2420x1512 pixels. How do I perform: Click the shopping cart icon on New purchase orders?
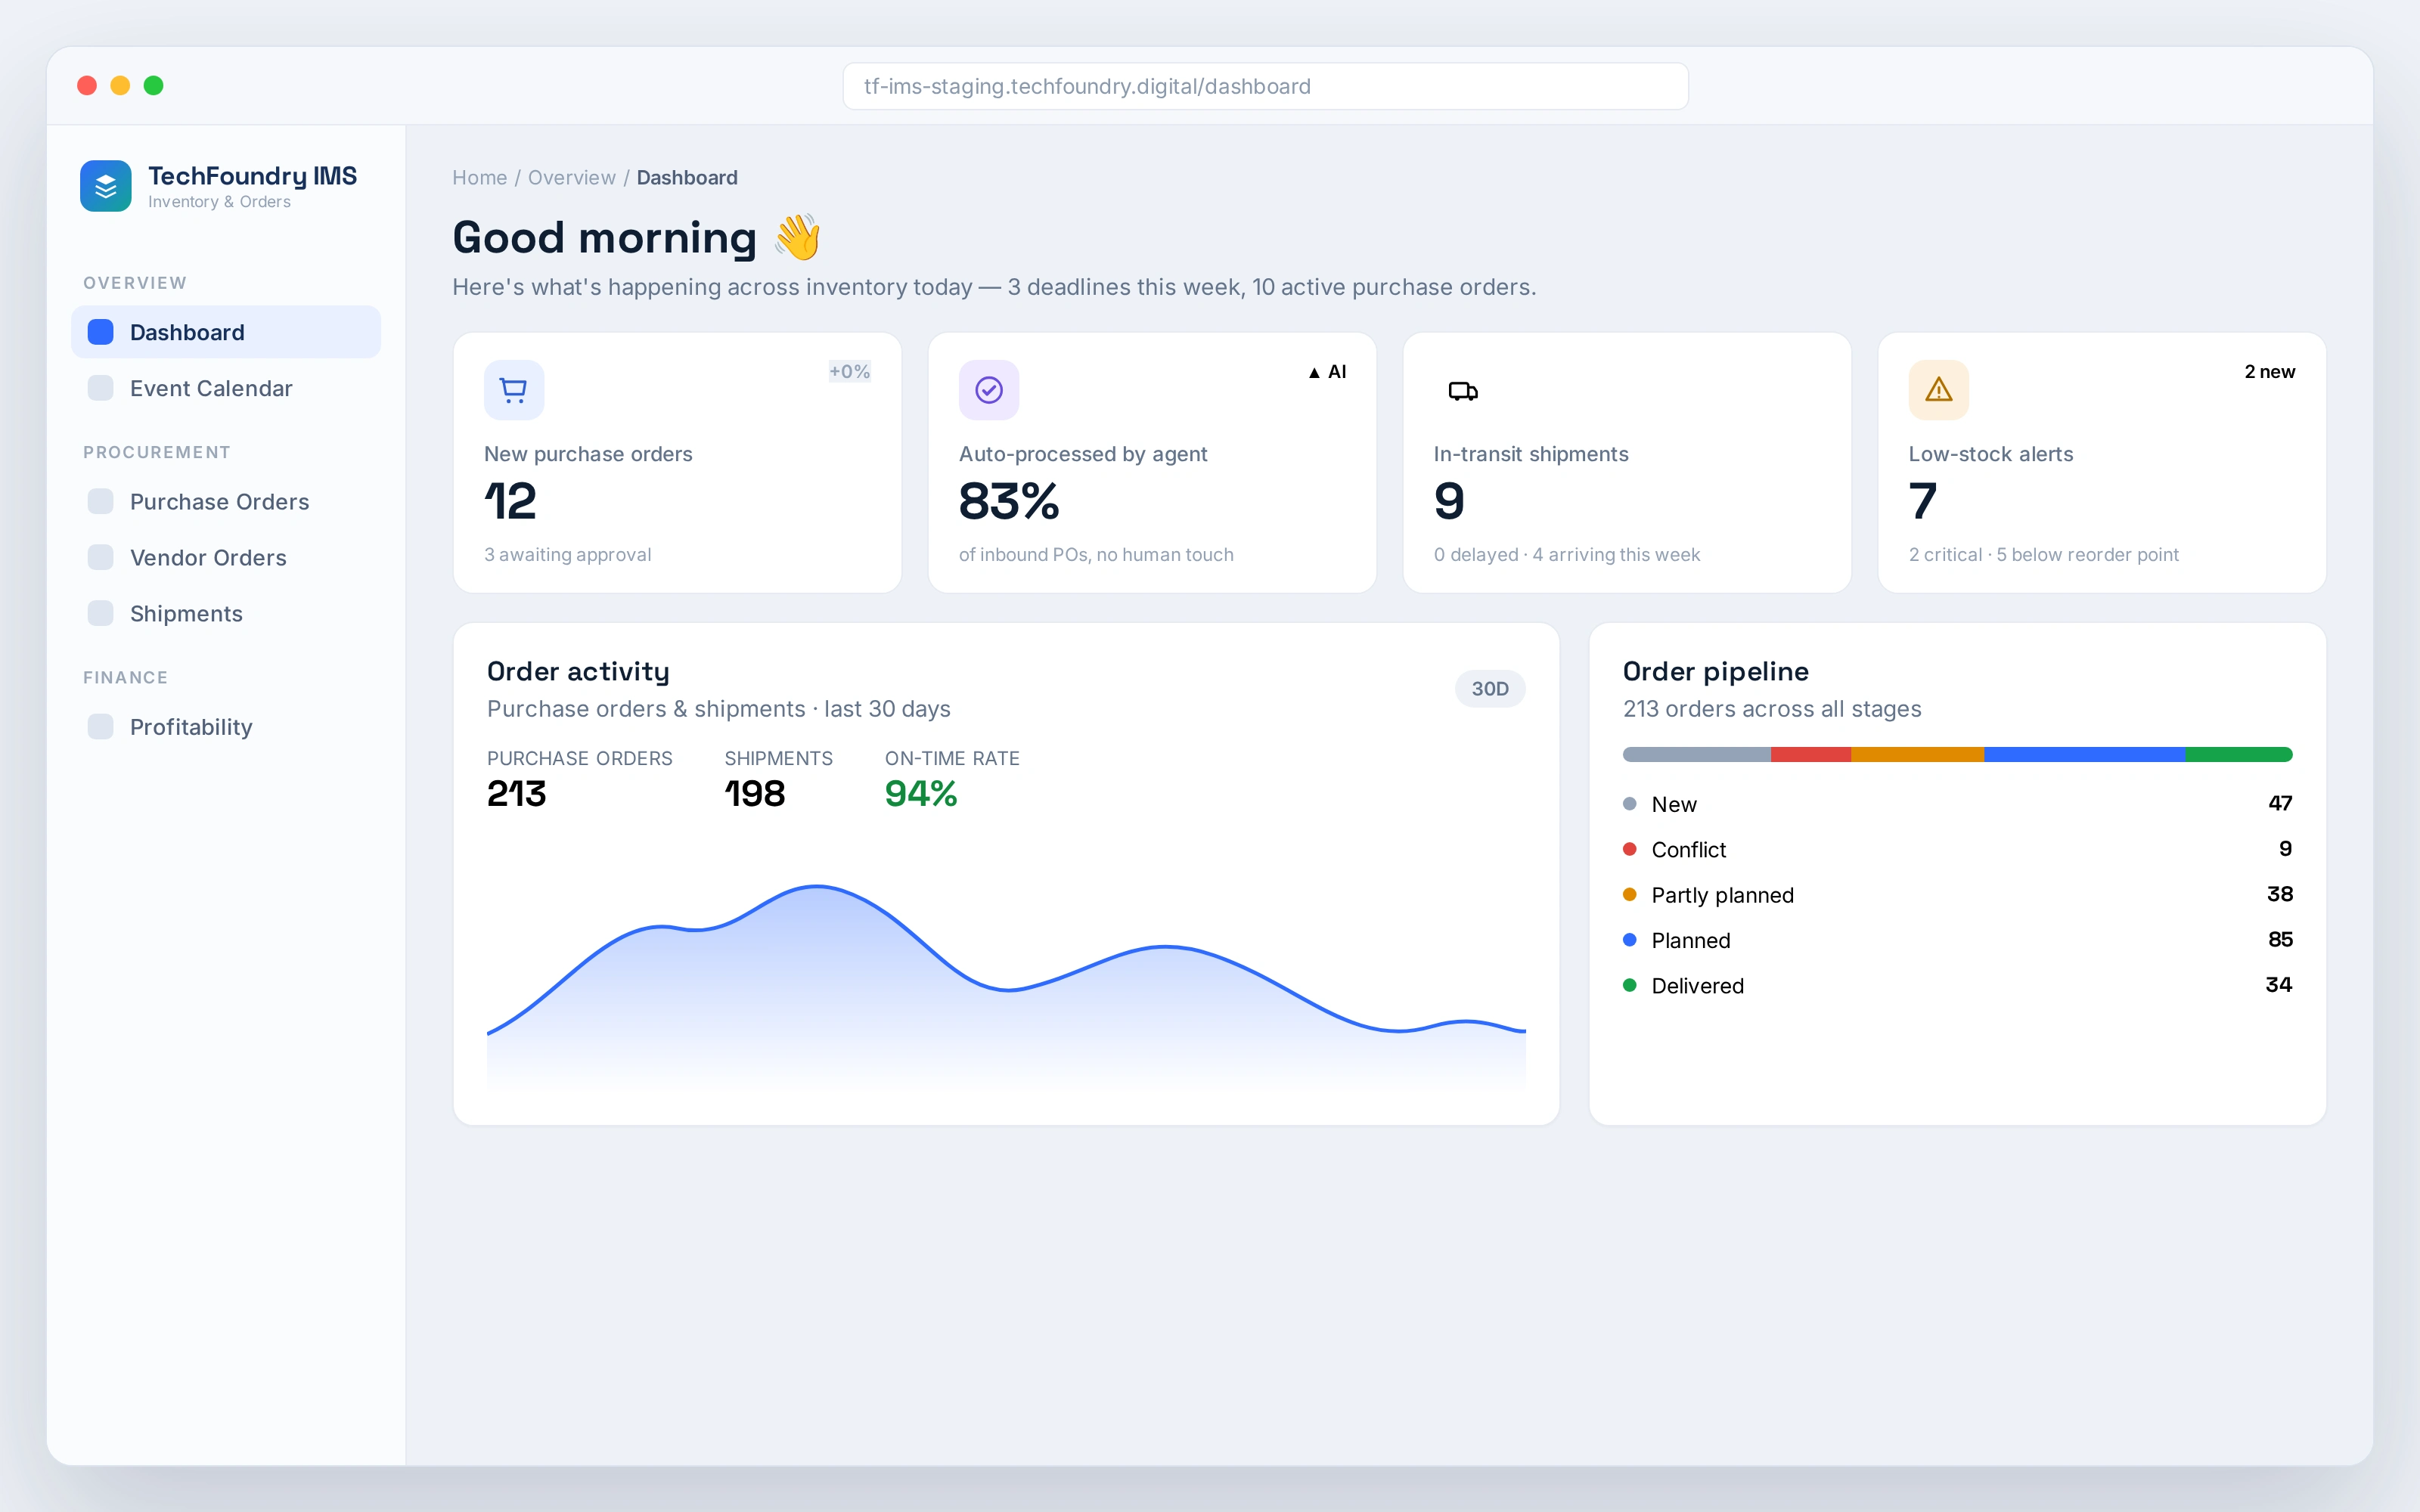[x=514, y=390]
